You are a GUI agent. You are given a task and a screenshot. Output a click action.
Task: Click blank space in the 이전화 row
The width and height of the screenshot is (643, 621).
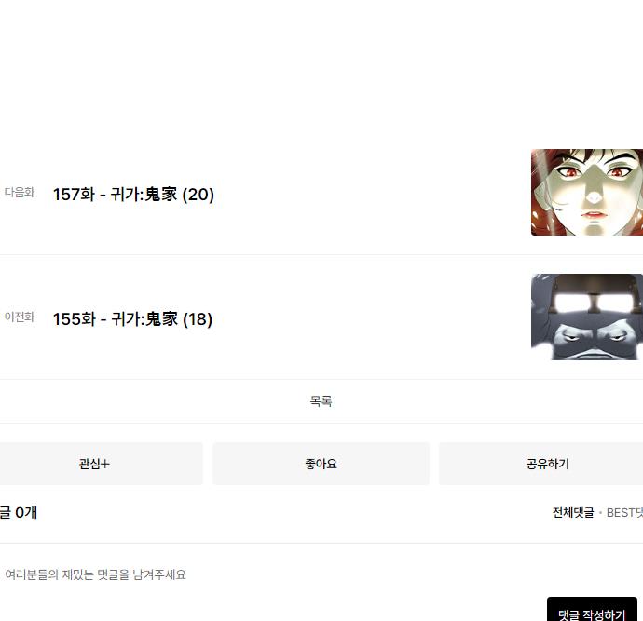[x=369, y=317]
